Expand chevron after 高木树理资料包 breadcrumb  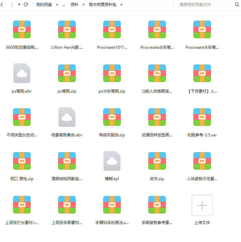click(121, 5)
